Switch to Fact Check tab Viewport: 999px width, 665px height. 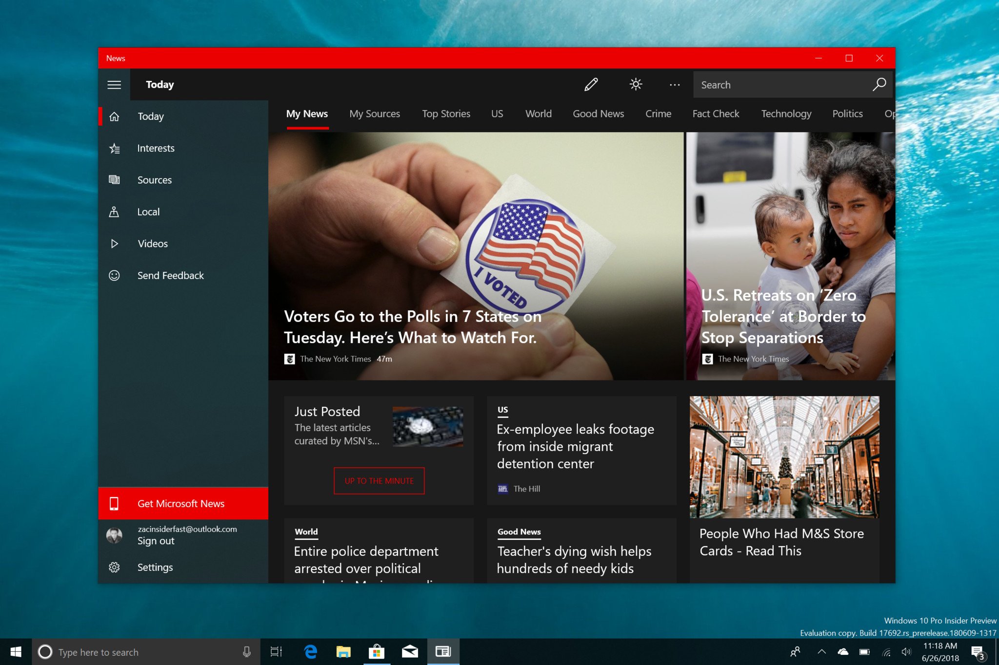716,114
